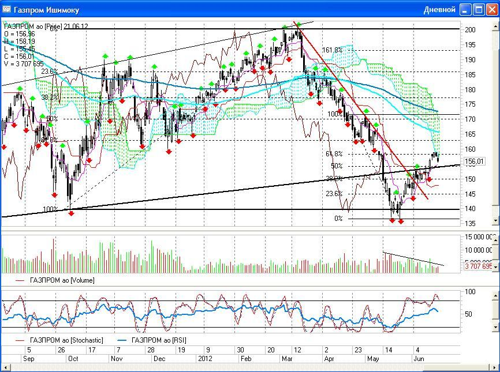Click the O = 156,96 open value

point(20,34)
